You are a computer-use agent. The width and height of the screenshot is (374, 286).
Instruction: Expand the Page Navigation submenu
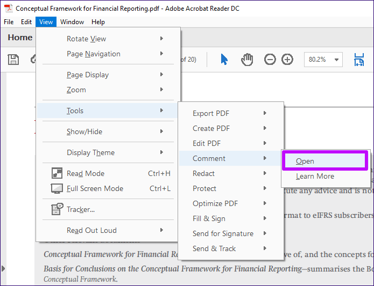(107, 54)
